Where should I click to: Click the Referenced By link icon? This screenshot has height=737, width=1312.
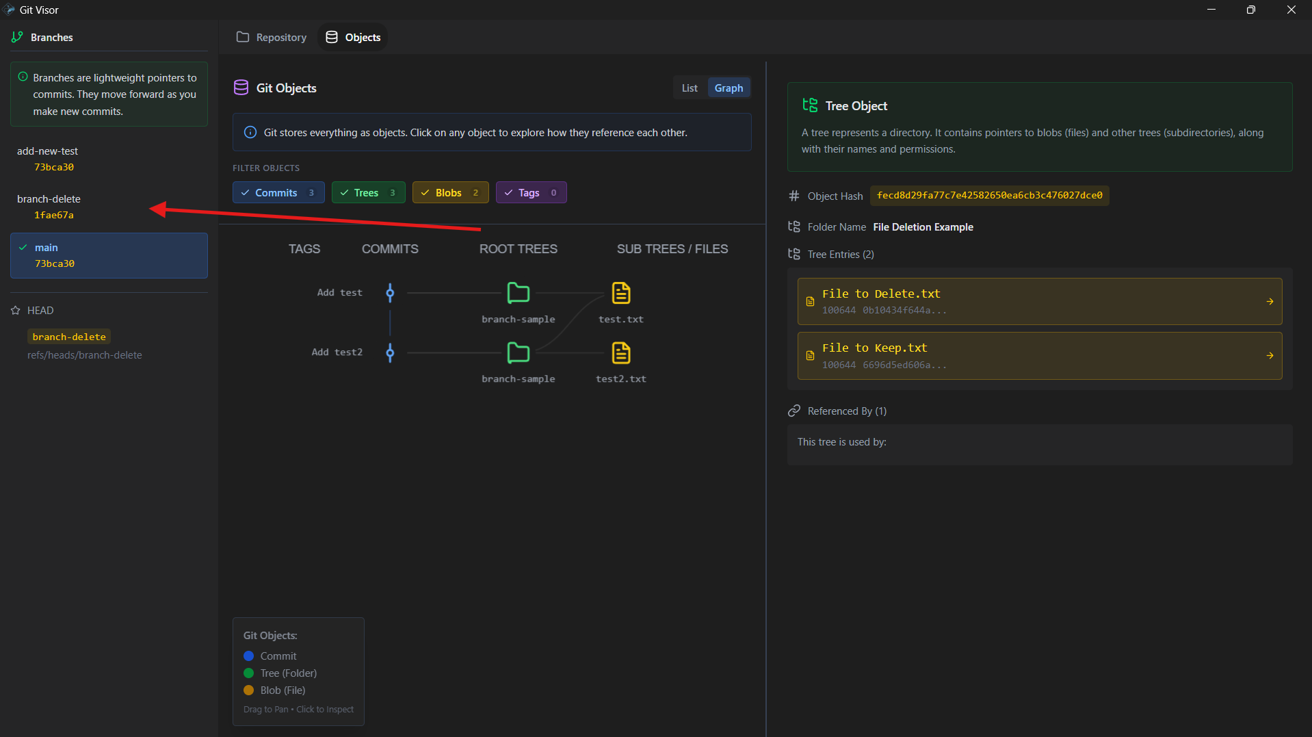[794, 411]
